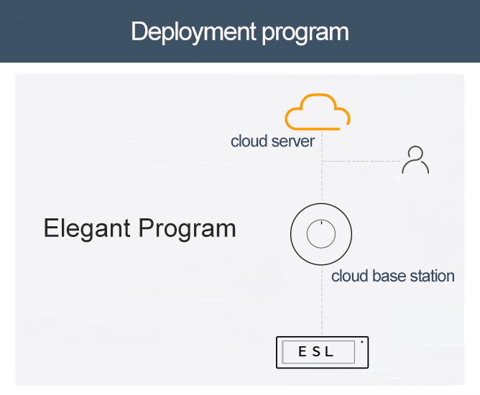Screen dimensions: 480x395
Task: Click the word "Deployment" in the header
Action: [x=193, y=32]
